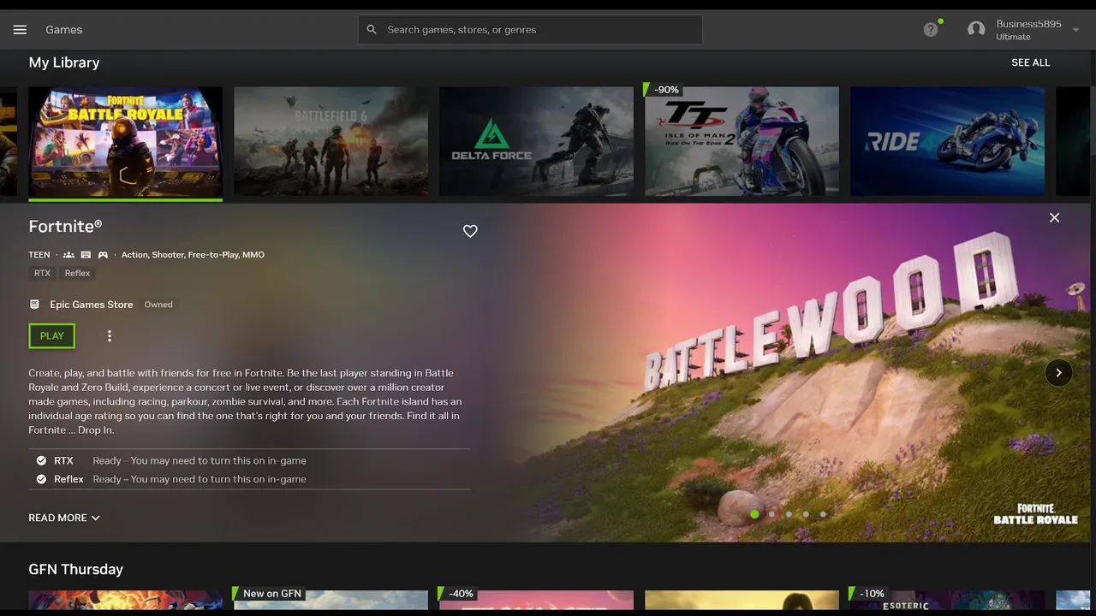Click the genres text Action, Shooter, Free-to-Play, MMO
The height and width of the screenshot is (616, 1096).
pyautogui.click(x=193, y=255)
